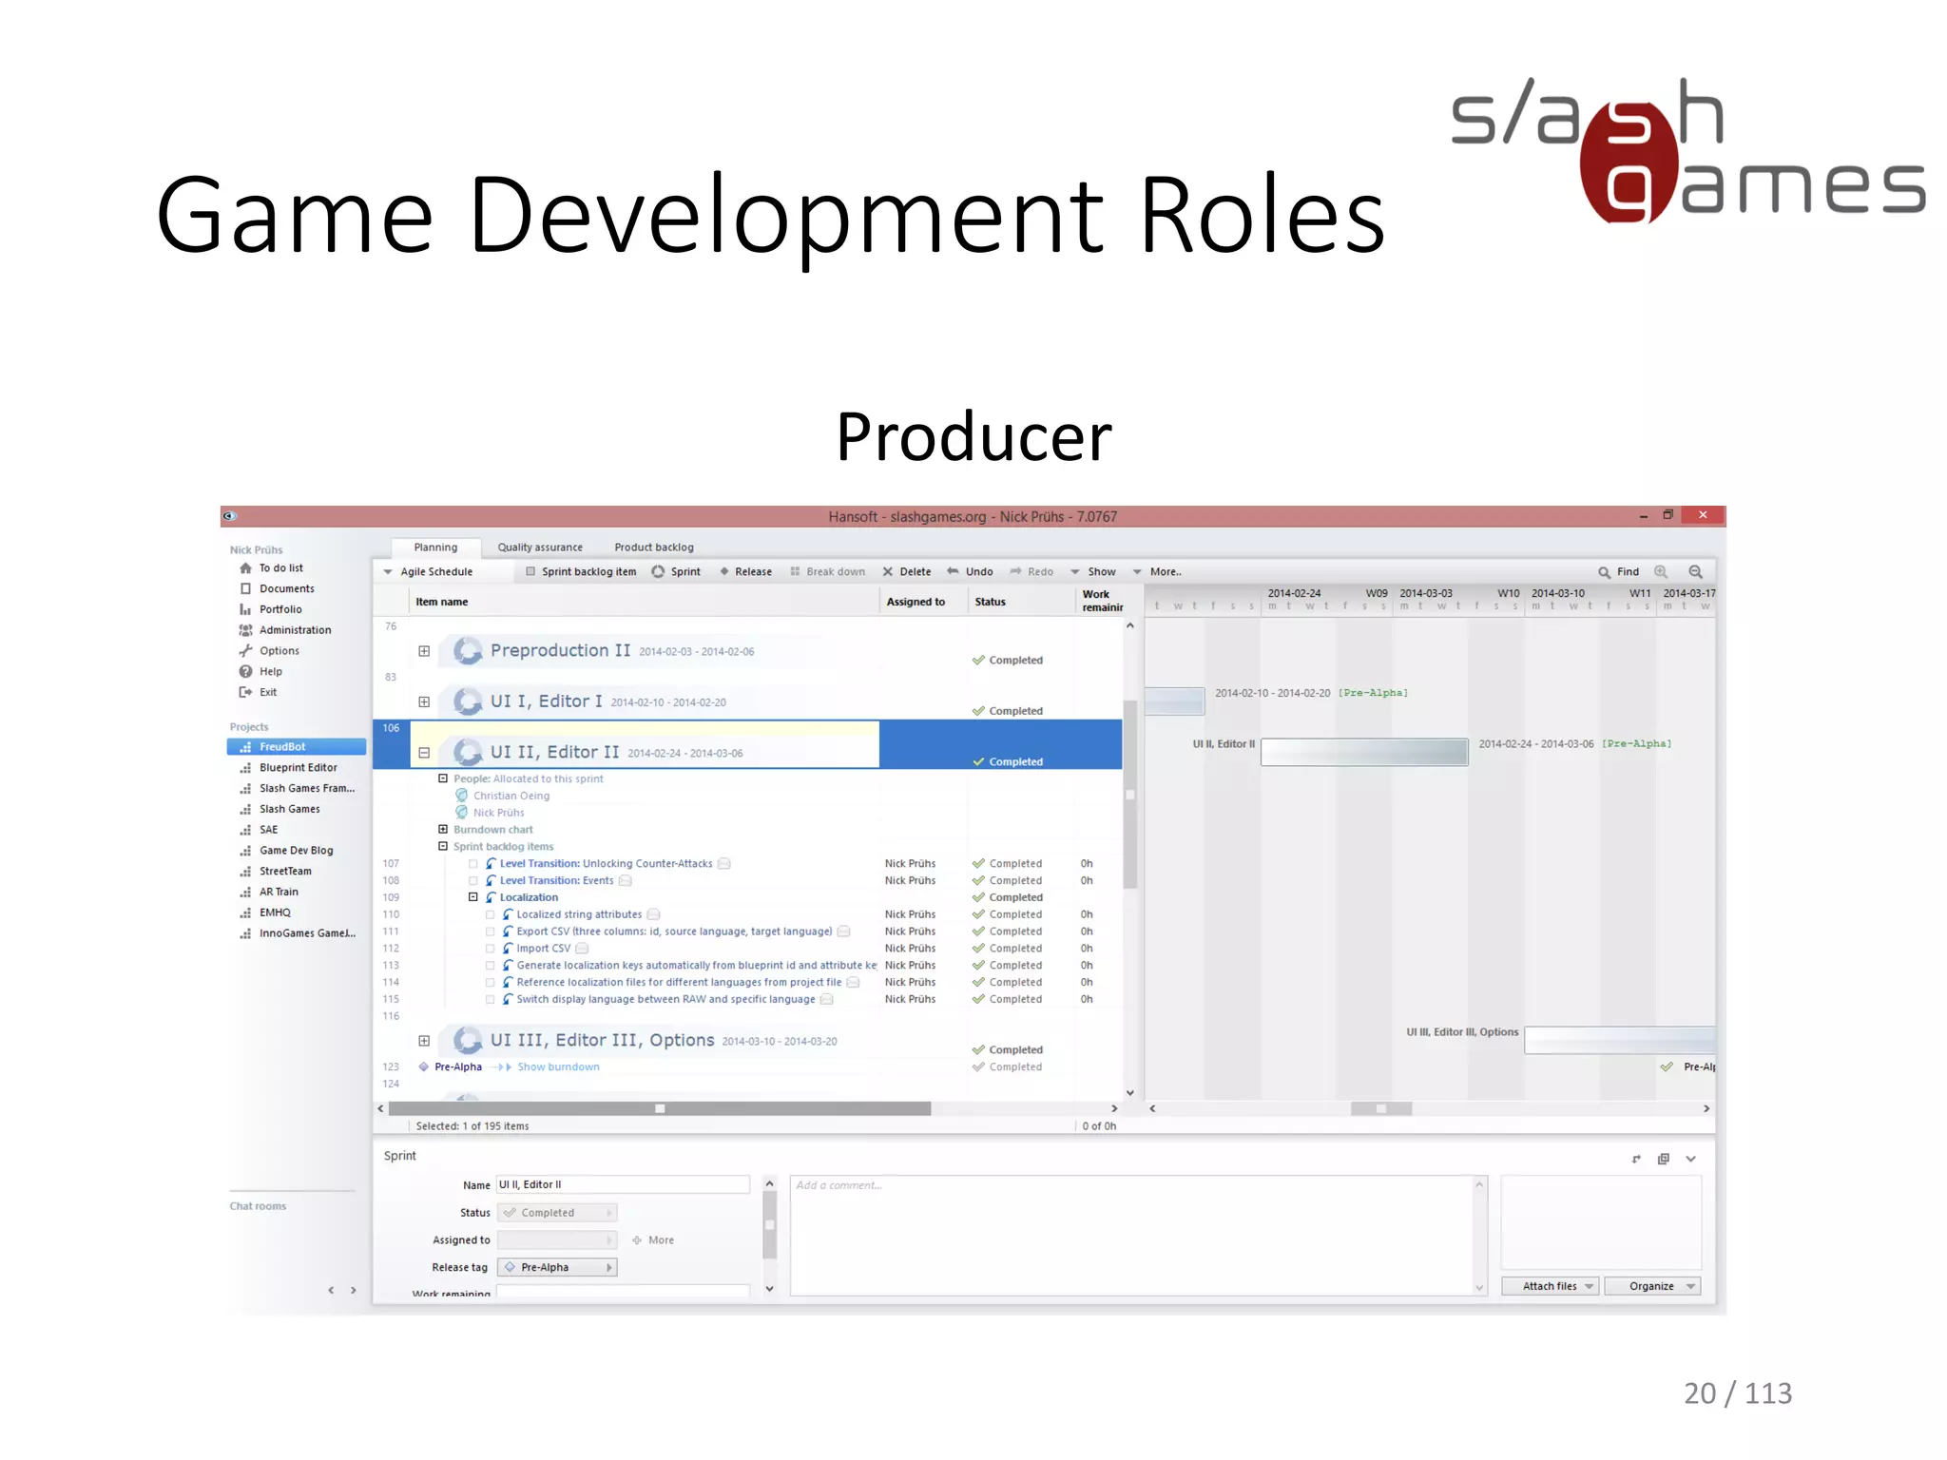Click the Release toolbar button
The image size is (1947, 1460).
pos(746,572)
